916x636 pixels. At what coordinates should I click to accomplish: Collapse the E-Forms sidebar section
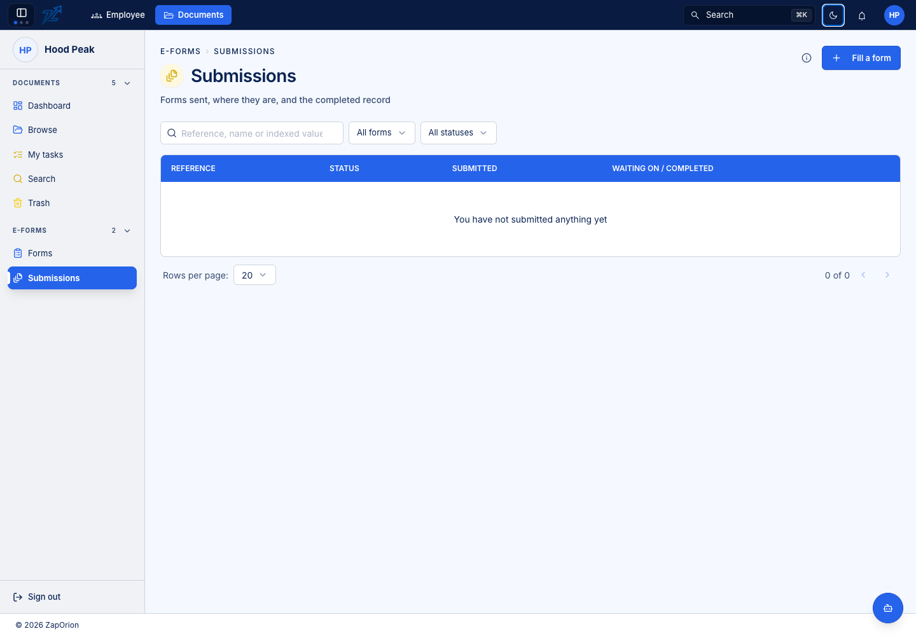[x=127, y=231]
